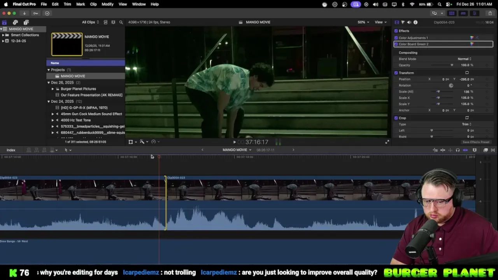Expand the Smart Collections folder
The image size is (498, 280).
[3, 35]
